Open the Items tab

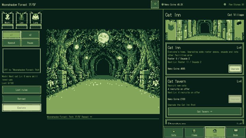pyautogui.click(x=194, y=133)
